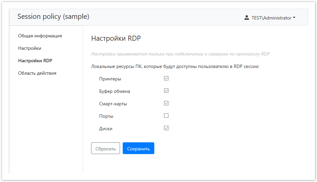Viewport: 317px width, 182px height.
Task: Open the TEST\Administrator account dropdown
Action: coord(271,18)
